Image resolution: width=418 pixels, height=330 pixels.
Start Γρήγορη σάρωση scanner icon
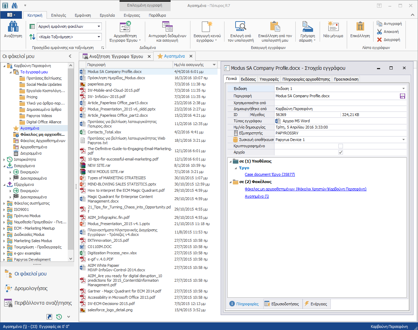308,26
